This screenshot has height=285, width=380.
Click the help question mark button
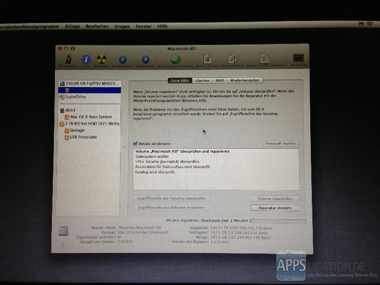pos(63,246)
